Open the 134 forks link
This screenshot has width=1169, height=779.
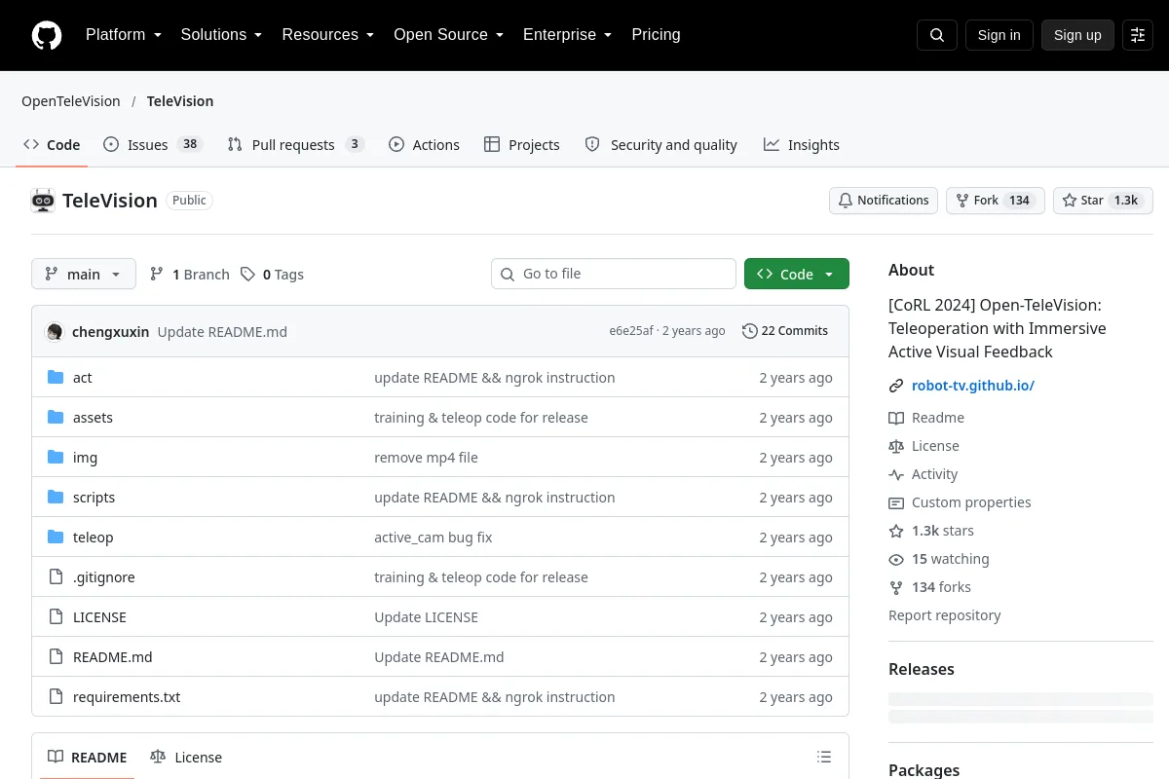(941, 587)
